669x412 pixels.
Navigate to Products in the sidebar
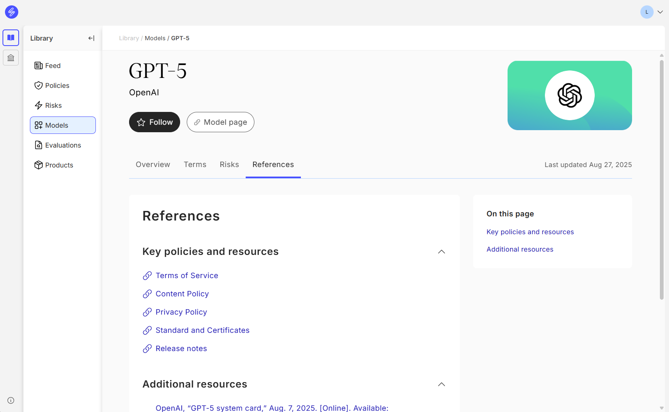pyautogui.click(x=59, y=165)
